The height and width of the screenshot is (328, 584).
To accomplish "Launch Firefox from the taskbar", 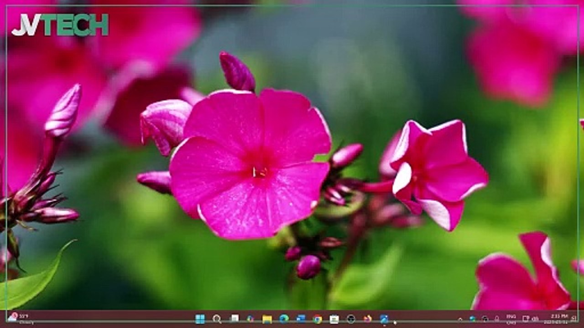I will 367,319.
